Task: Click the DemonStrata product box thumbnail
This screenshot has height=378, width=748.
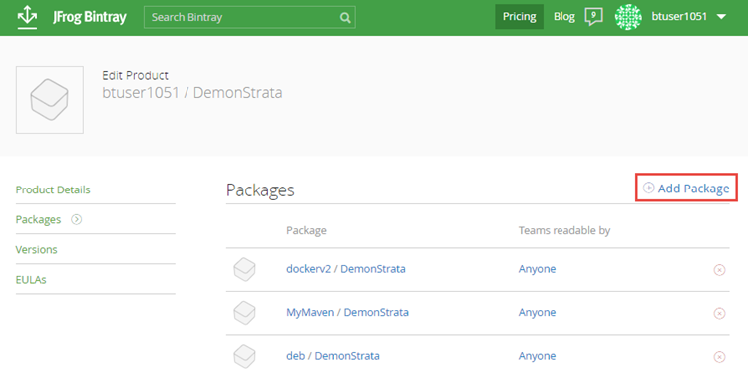Action: (50, 100)
